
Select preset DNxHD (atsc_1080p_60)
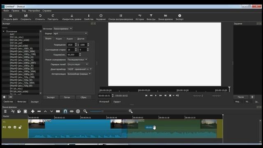coord(22,74)
